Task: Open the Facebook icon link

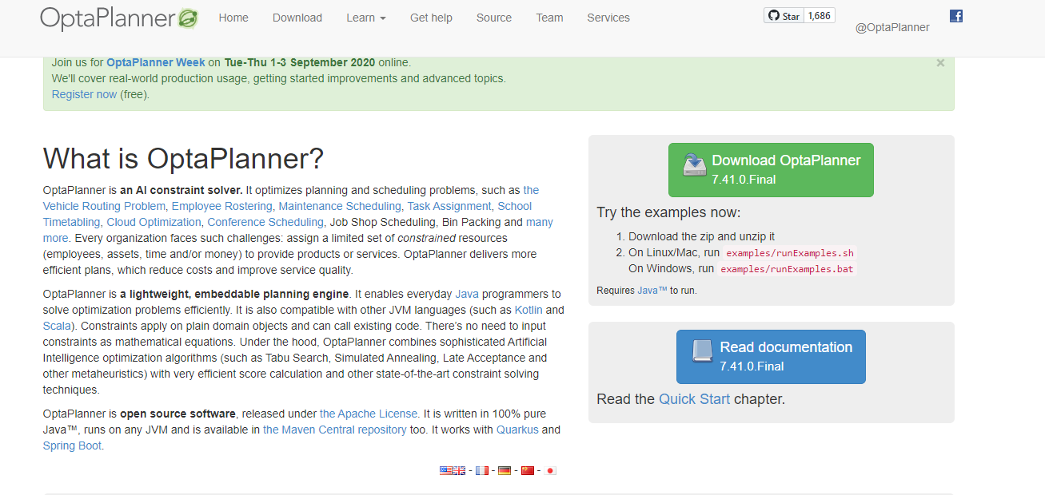Action: tap(956, 15)
